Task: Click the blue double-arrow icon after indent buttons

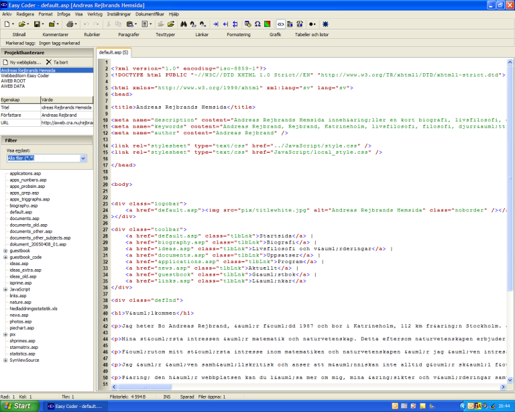Action: [x=235, y=24]
